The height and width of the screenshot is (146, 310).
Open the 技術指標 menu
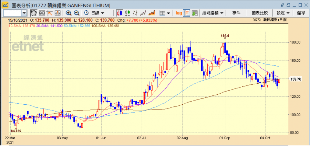tap(213, 13)
